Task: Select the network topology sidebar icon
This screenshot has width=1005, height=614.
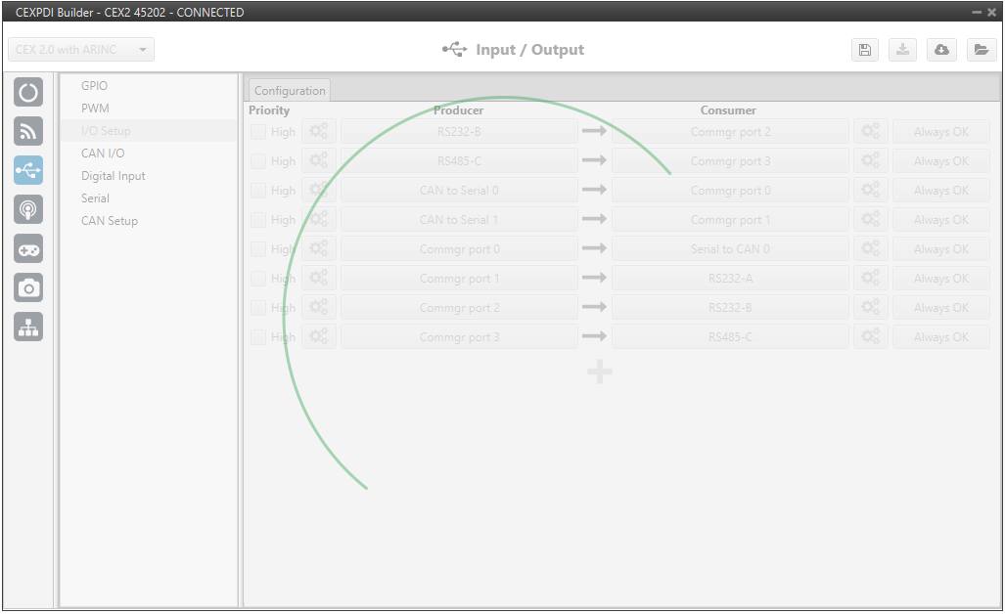Action: (28, 327)
